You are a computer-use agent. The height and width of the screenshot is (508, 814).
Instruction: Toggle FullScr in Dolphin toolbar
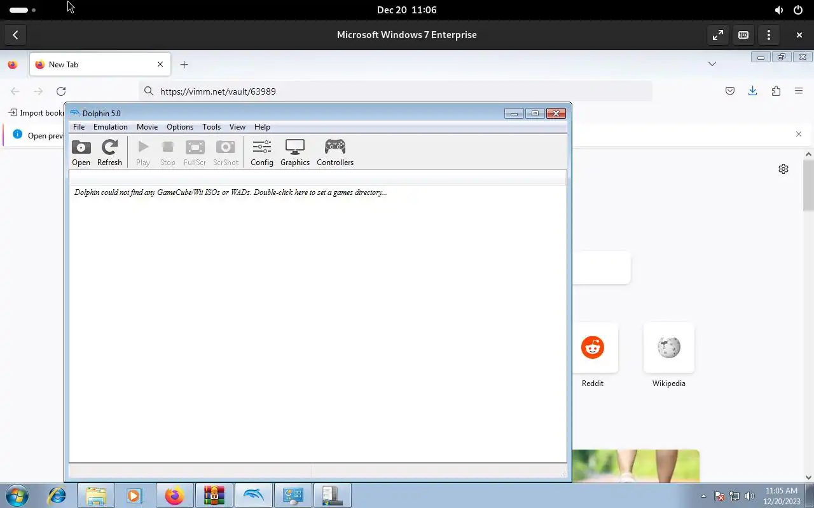coord(195,153)
